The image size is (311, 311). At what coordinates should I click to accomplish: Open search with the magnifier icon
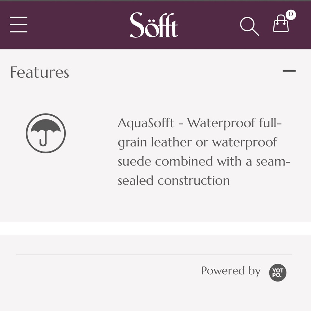point(249,26)
